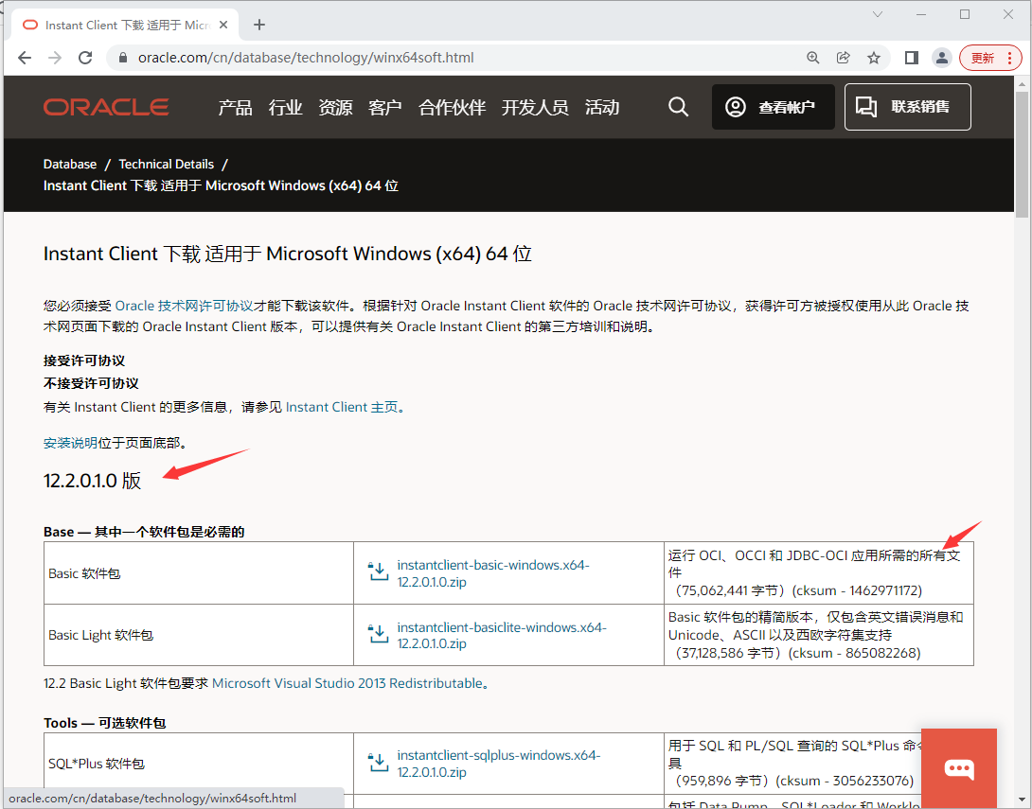The image size is (1032, 809).
Task: Click the Basic 软件包 table cell
Action: (199, 572)
